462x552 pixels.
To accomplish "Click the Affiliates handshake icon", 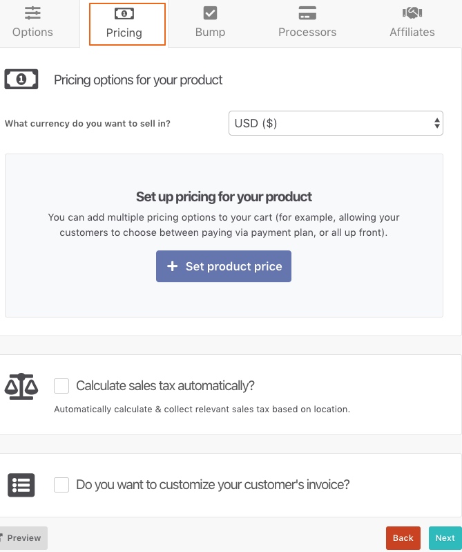I will (412, 13).
